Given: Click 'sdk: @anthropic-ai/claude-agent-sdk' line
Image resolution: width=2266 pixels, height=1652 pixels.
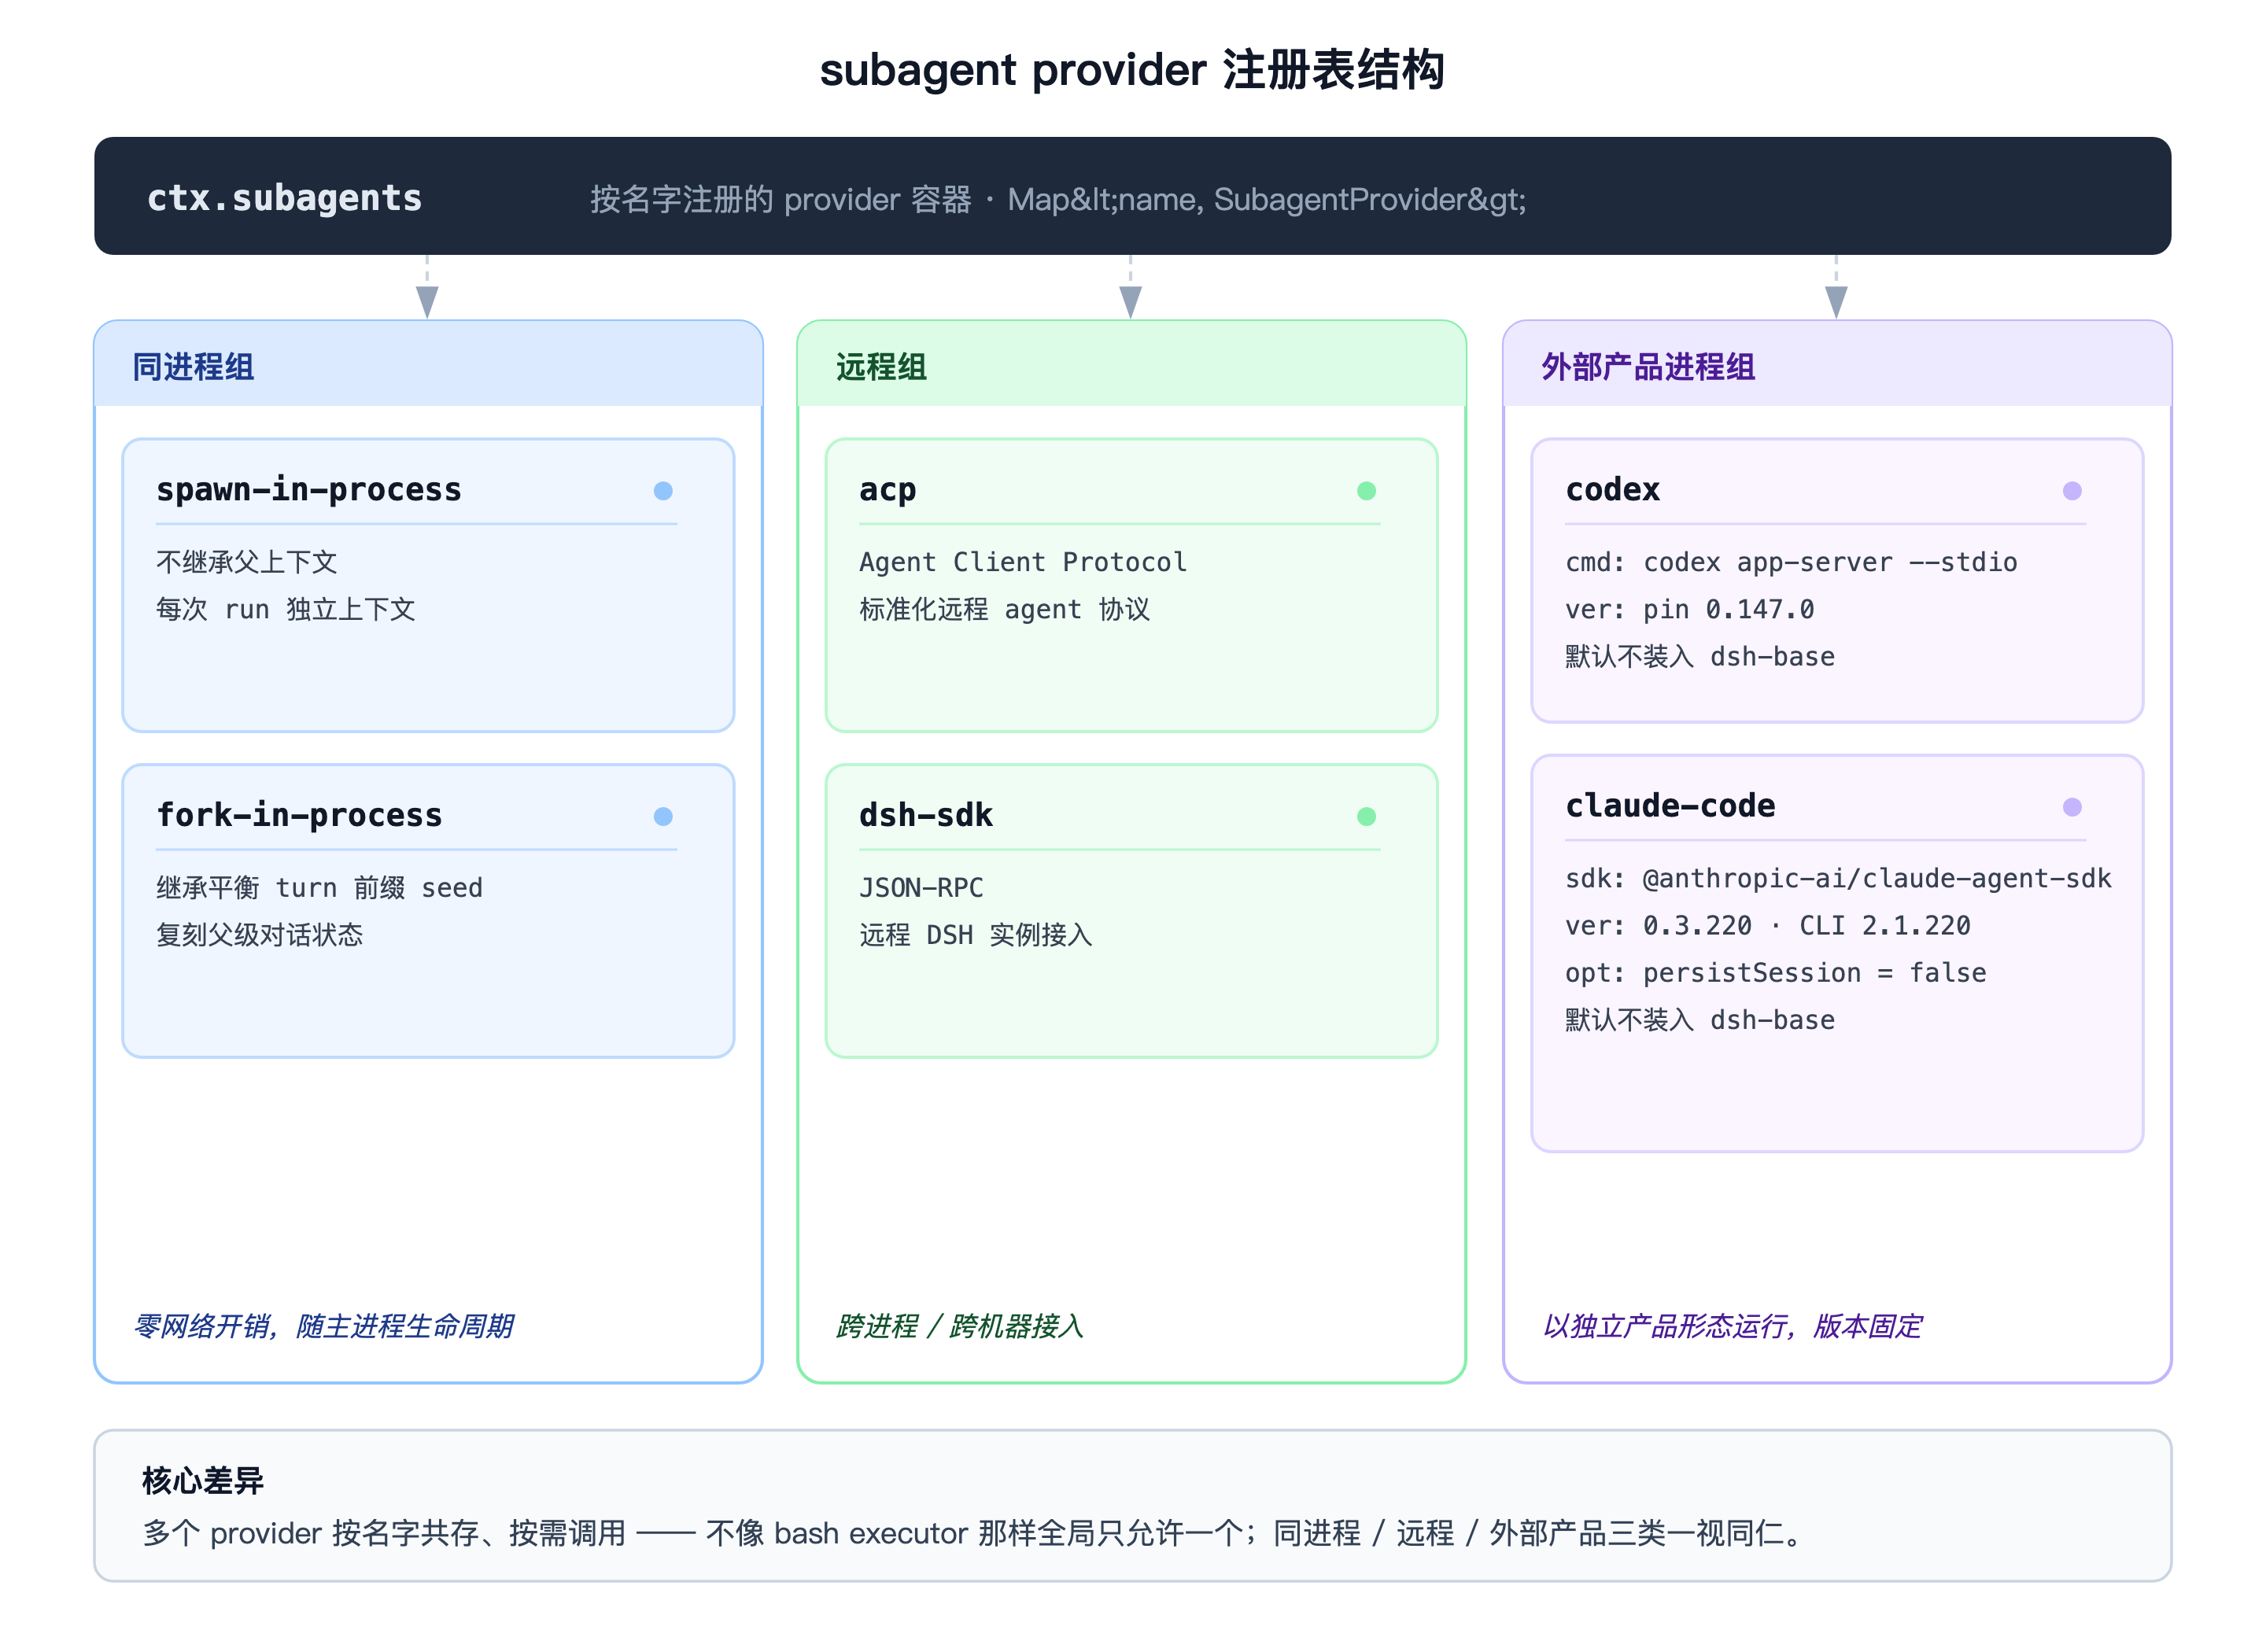Looking at the screenshot, I should coord(1838,878).
